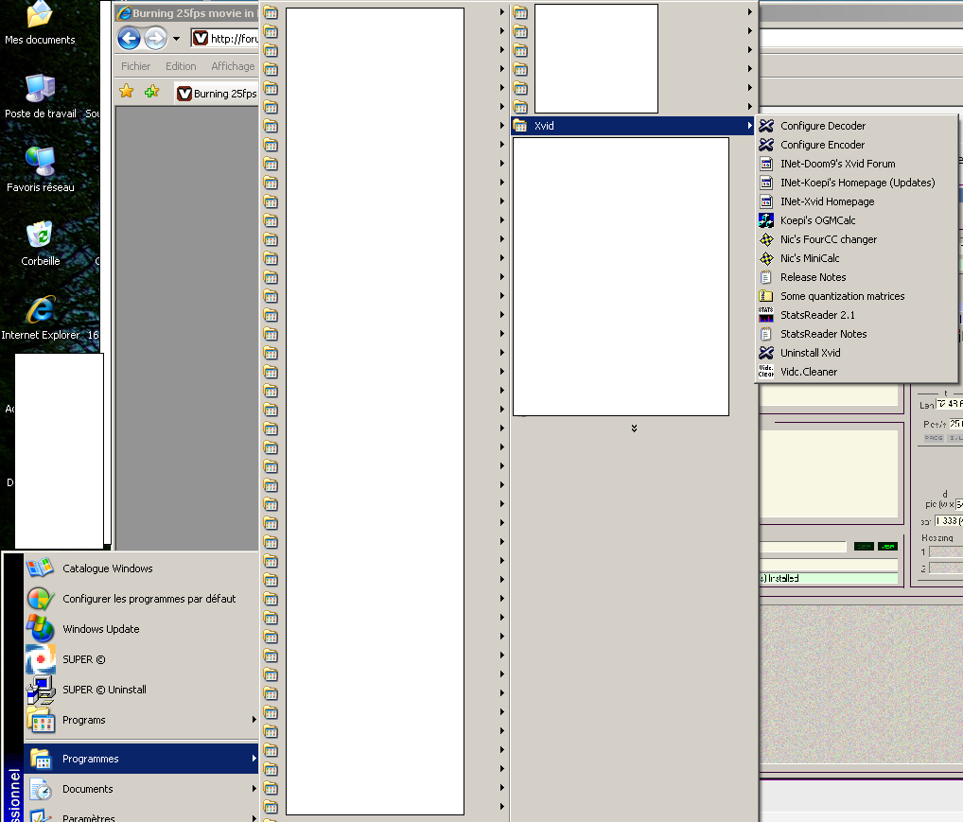Click the Windows Update icon
This screenshot has width=963, height=822.
(40, 629)
